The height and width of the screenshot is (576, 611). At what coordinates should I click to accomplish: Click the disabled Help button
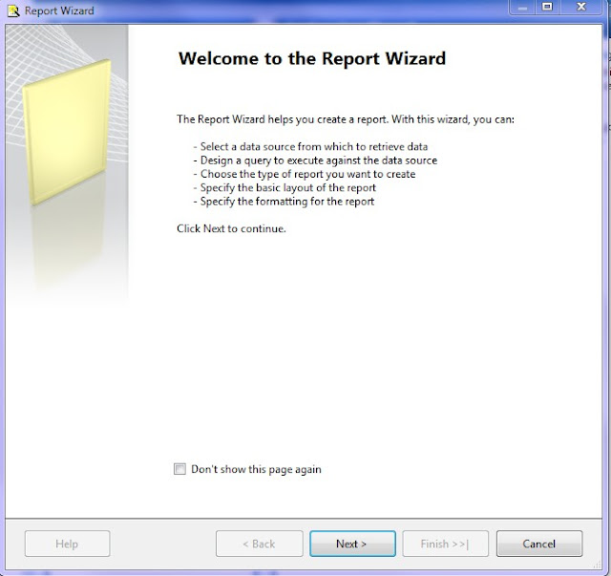pos(67,544)
